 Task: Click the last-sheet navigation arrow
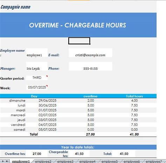point(7,161)
